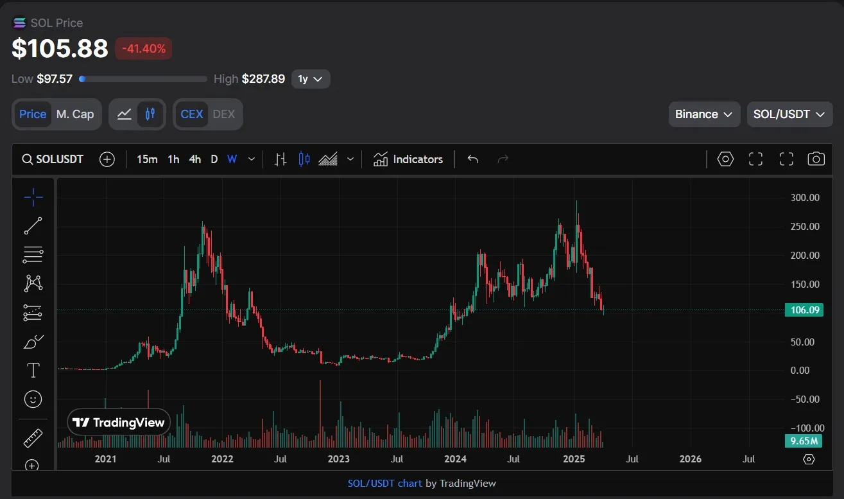Select the ruler measure tool

(33, 438)
